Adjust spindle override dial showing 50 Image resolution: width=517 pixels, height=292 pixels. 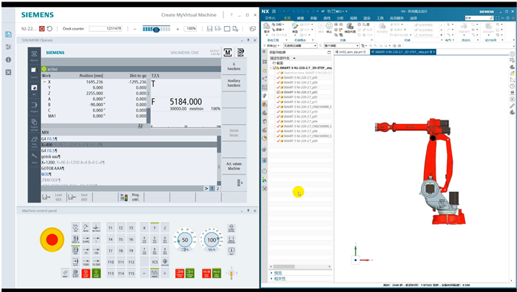(x=185, y=240)
